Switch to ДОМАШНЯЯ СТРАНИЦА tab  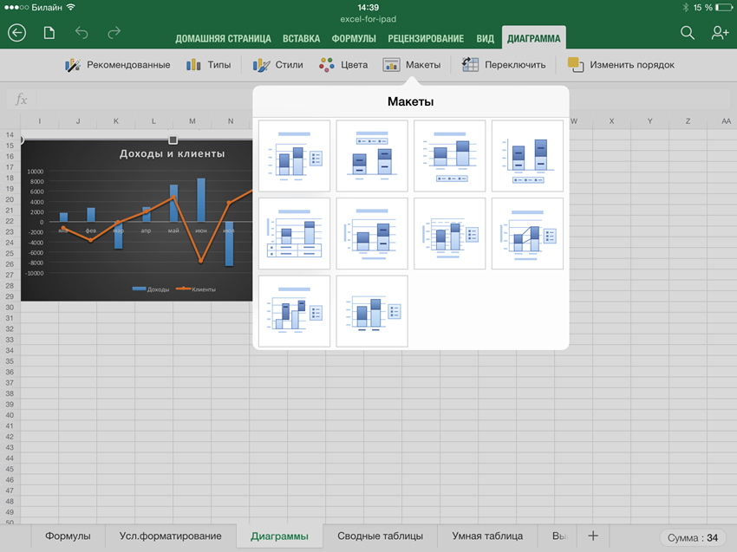pyautogui.click(x=223, y=38)
